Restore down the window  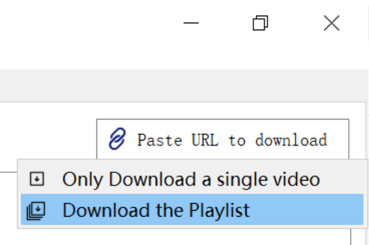(260, 23)
